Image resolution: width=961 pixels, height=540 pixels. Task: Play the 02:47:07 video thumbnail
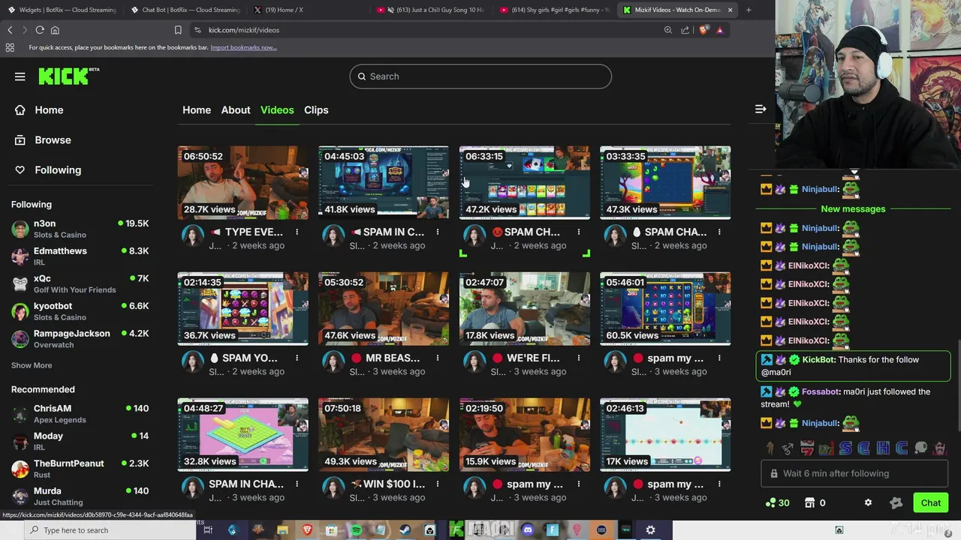tap(524, 308)
